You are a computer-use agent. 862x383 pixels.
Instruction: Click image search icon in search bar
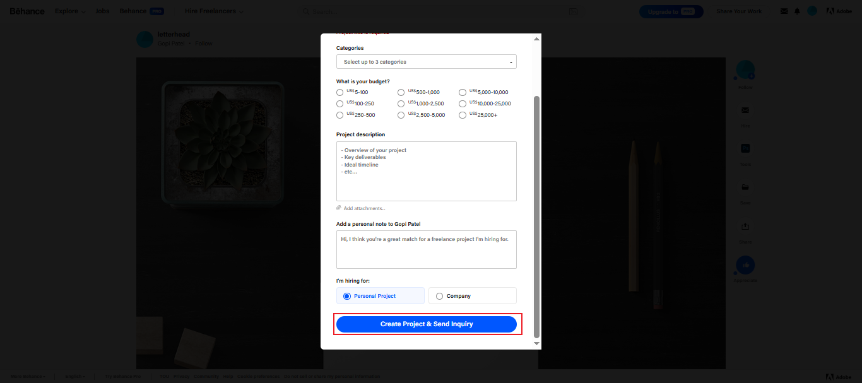573,11
